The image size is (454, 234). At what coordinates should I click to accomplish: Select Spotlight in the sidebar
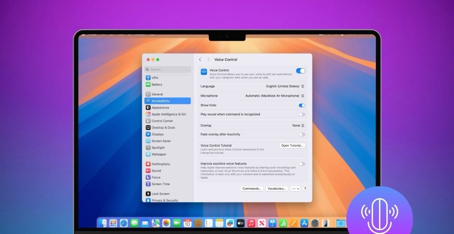tap(167, 148)
